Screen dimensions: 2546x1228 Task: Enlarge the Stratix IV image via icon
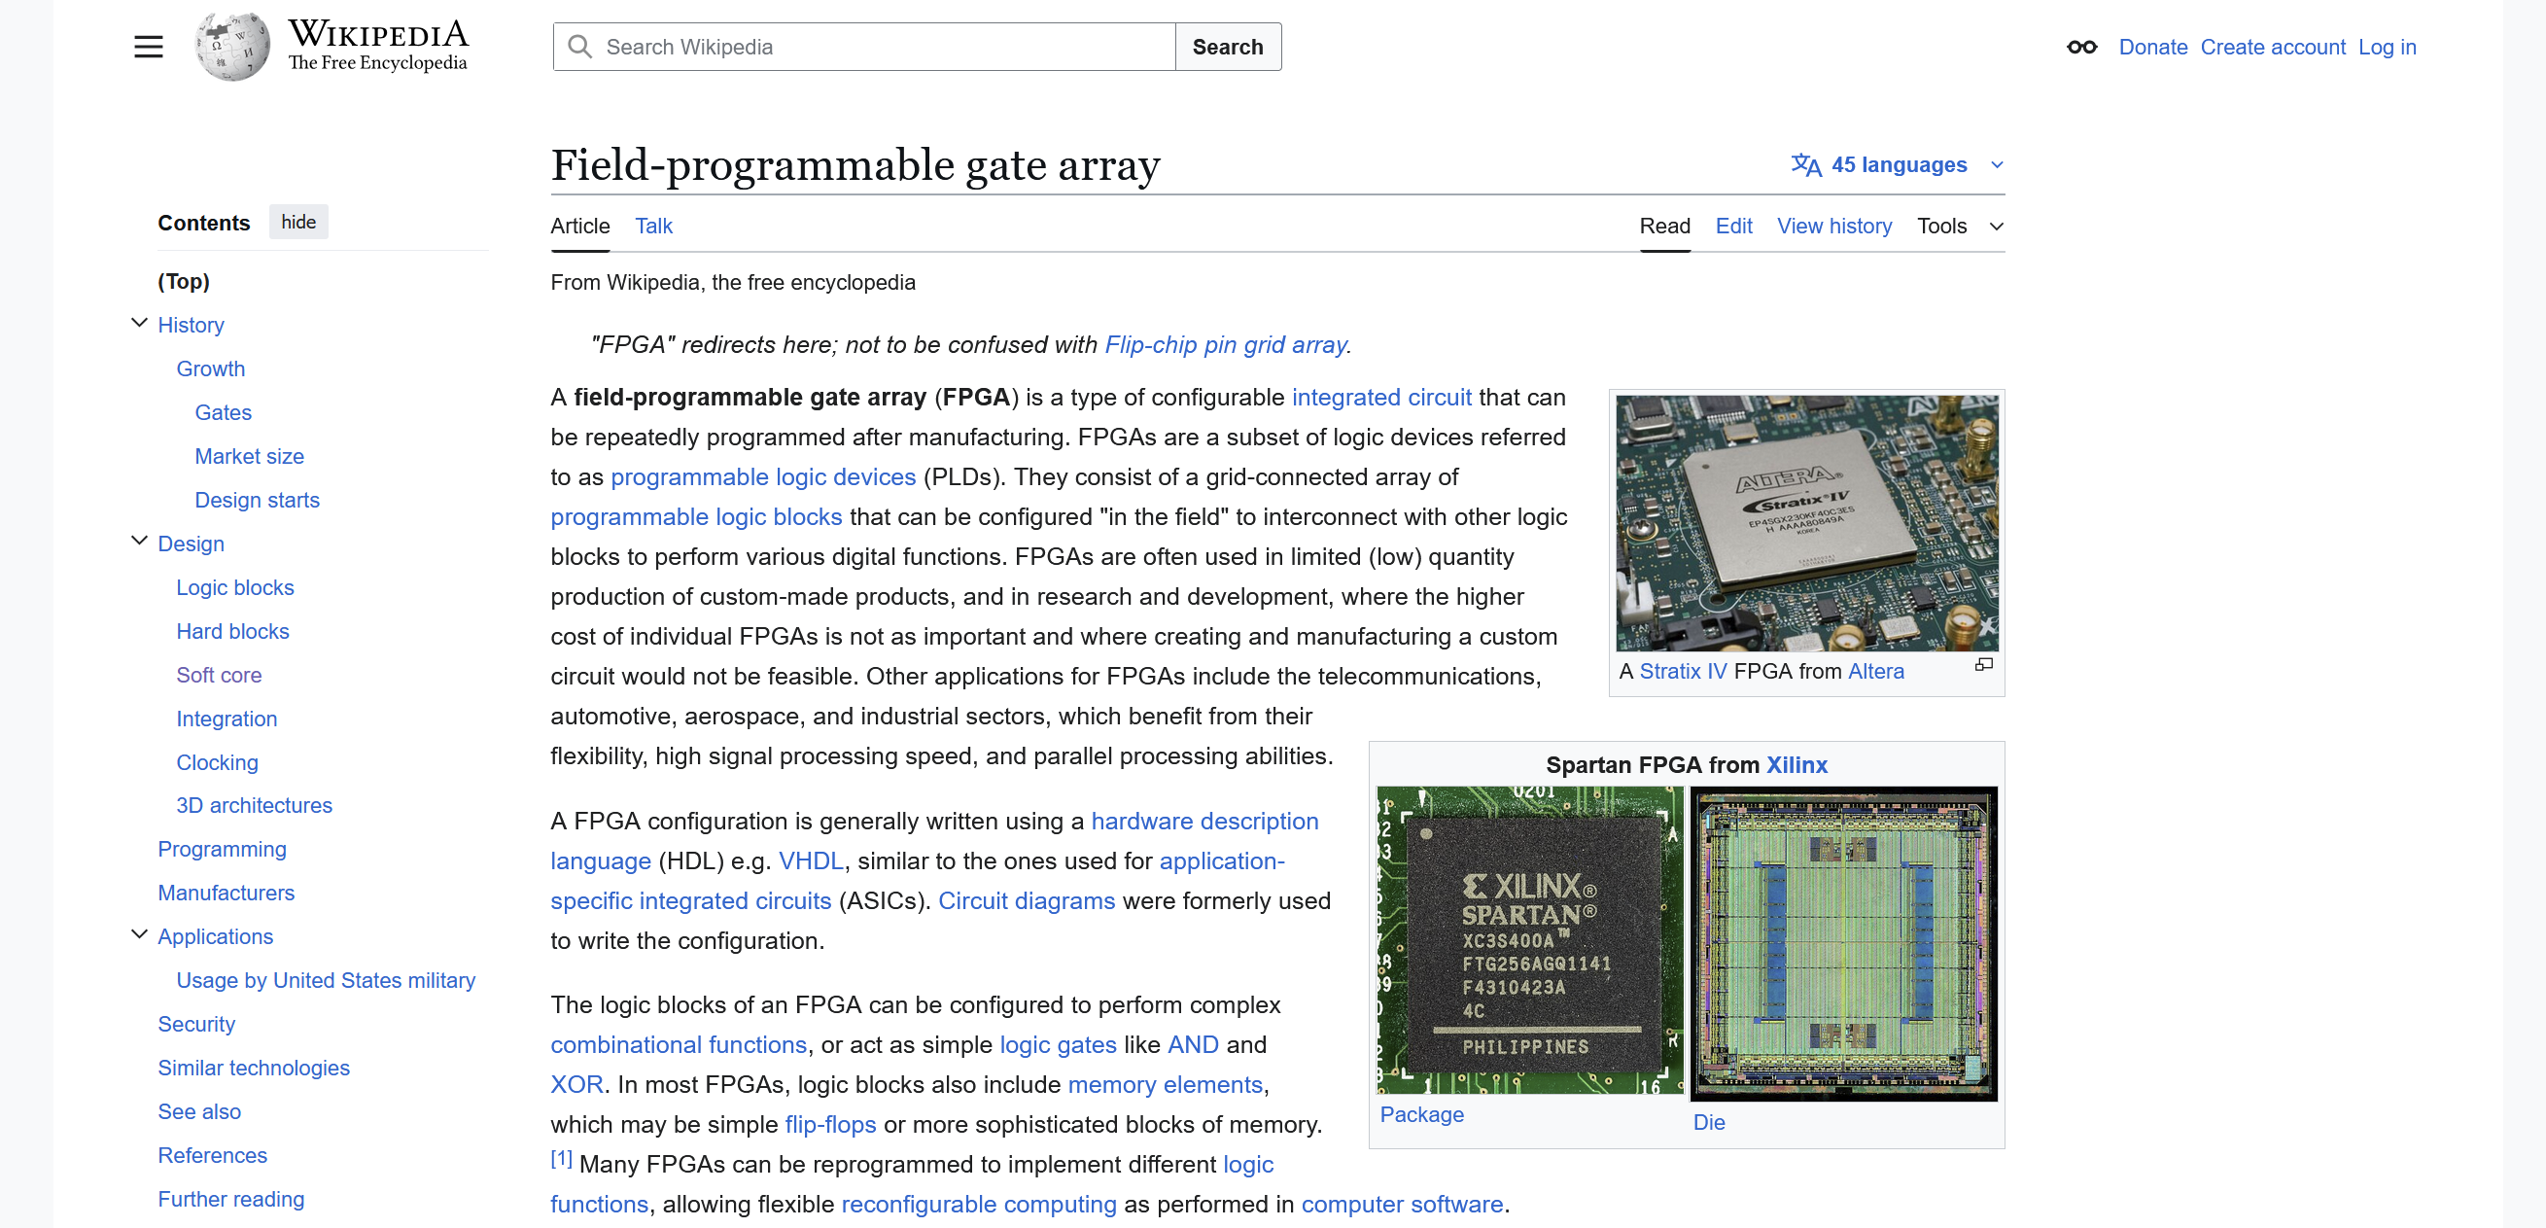point(1984,664)
